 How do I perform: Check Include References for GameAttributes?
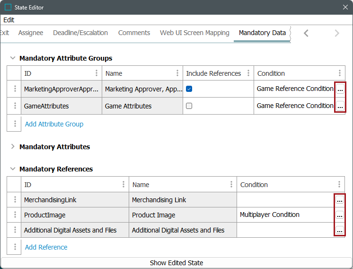click(189, 106)
